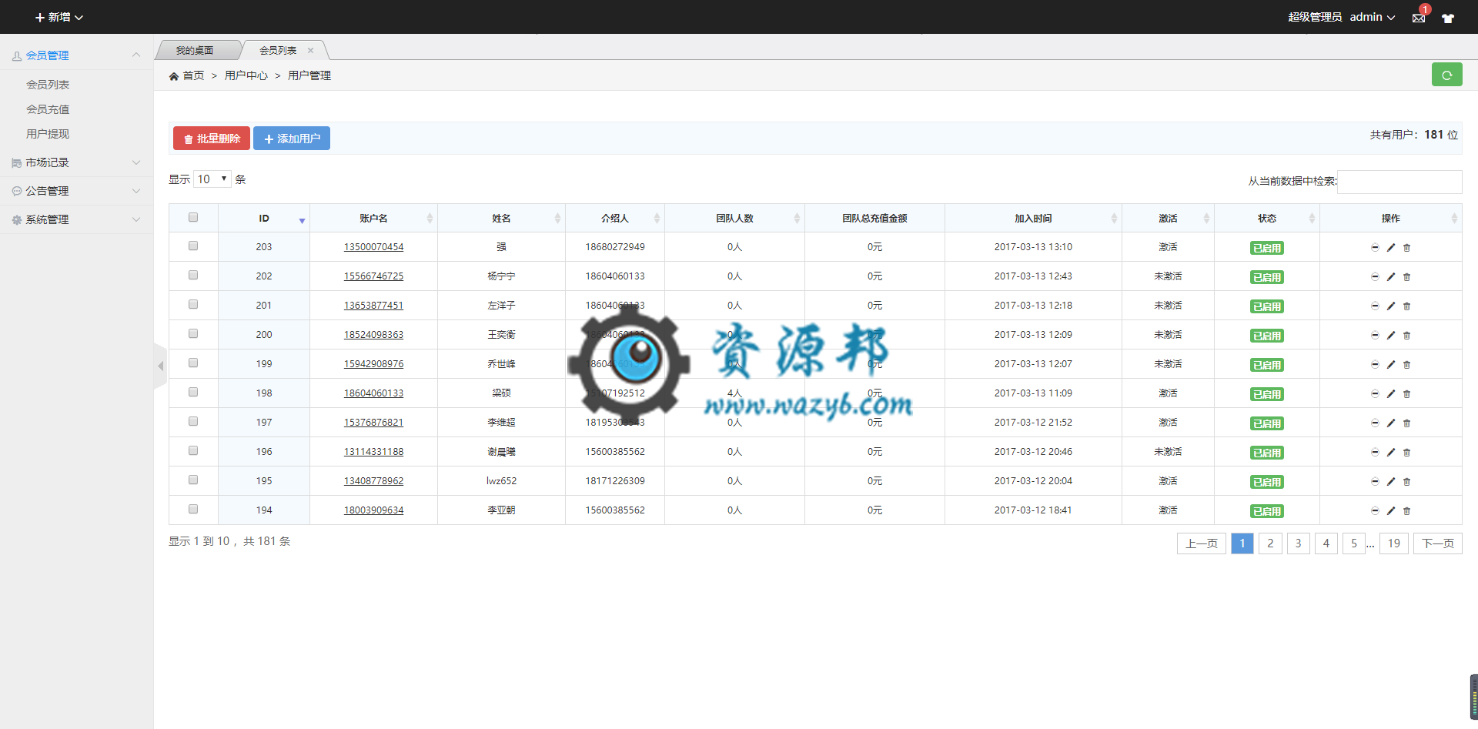Click the vertical scrollbar thumb
The height and width of the screenshot is (729, 1478).
pyautogui.click(x=1473, y=697)
